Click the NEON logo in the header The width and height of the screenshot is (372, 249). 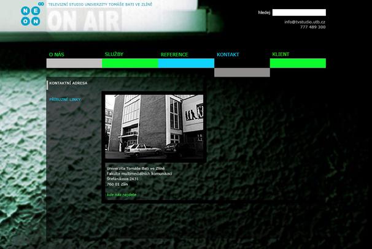[x=31, y=15]
